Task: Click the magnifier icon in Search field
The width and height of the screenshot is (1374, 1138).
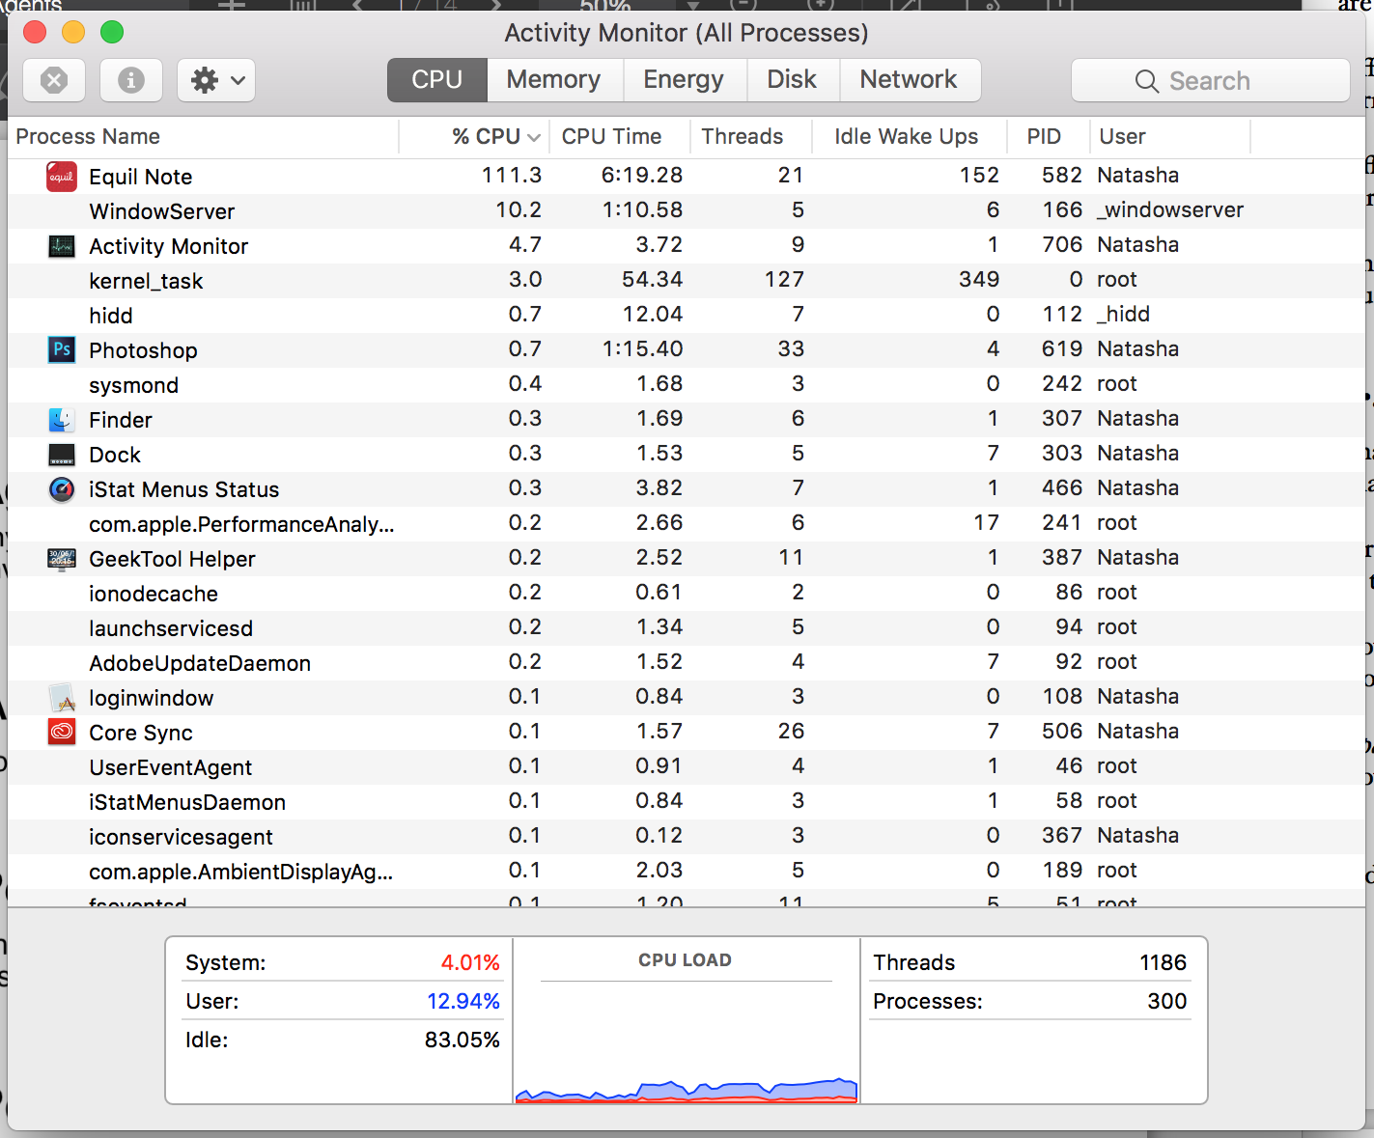Action: [1147, 81]
